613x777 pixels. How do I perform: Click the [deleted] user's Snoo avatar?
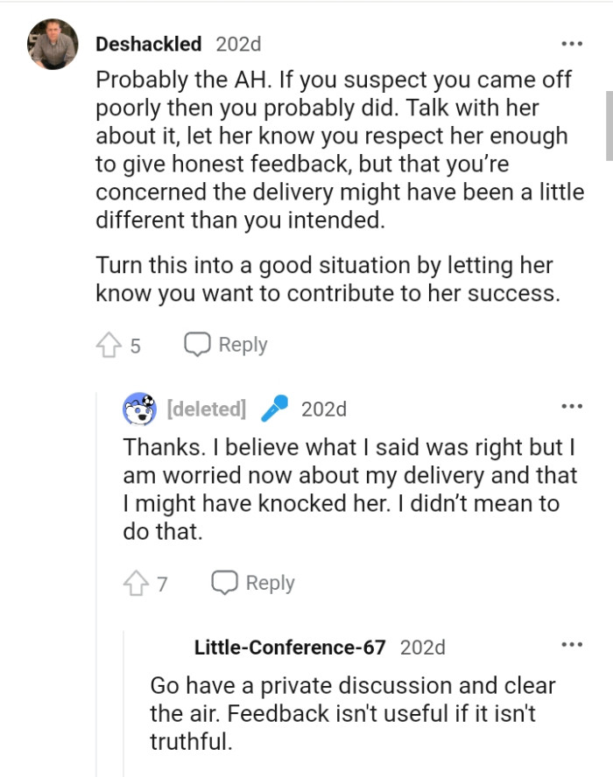tap(137, 408)
